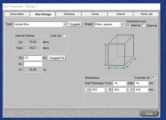Click the empty QL input field
The width and height of the screenshot is (166, 120).
[x=33, y=64]
